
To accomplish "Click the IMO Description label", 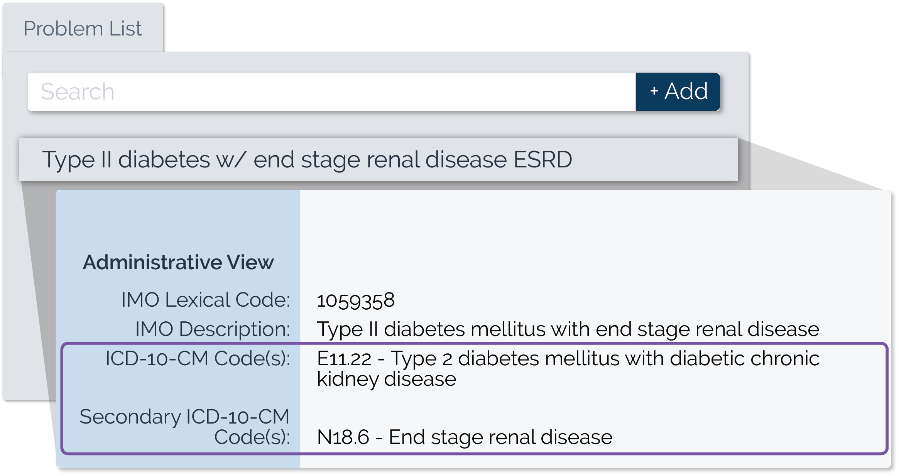I will pos(212,329).
